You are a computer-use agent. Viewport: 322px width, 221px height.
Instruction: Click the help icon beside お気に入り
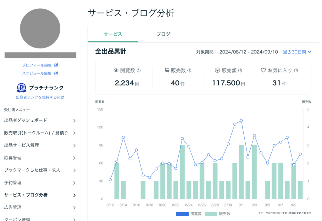coord(296,71)
